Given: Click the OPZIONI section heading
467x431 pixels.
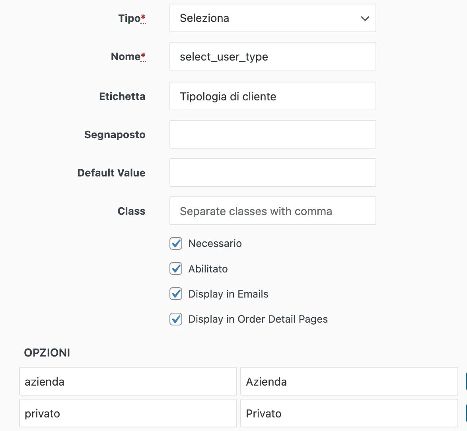Looking at the screenshot, I should 47,353.
